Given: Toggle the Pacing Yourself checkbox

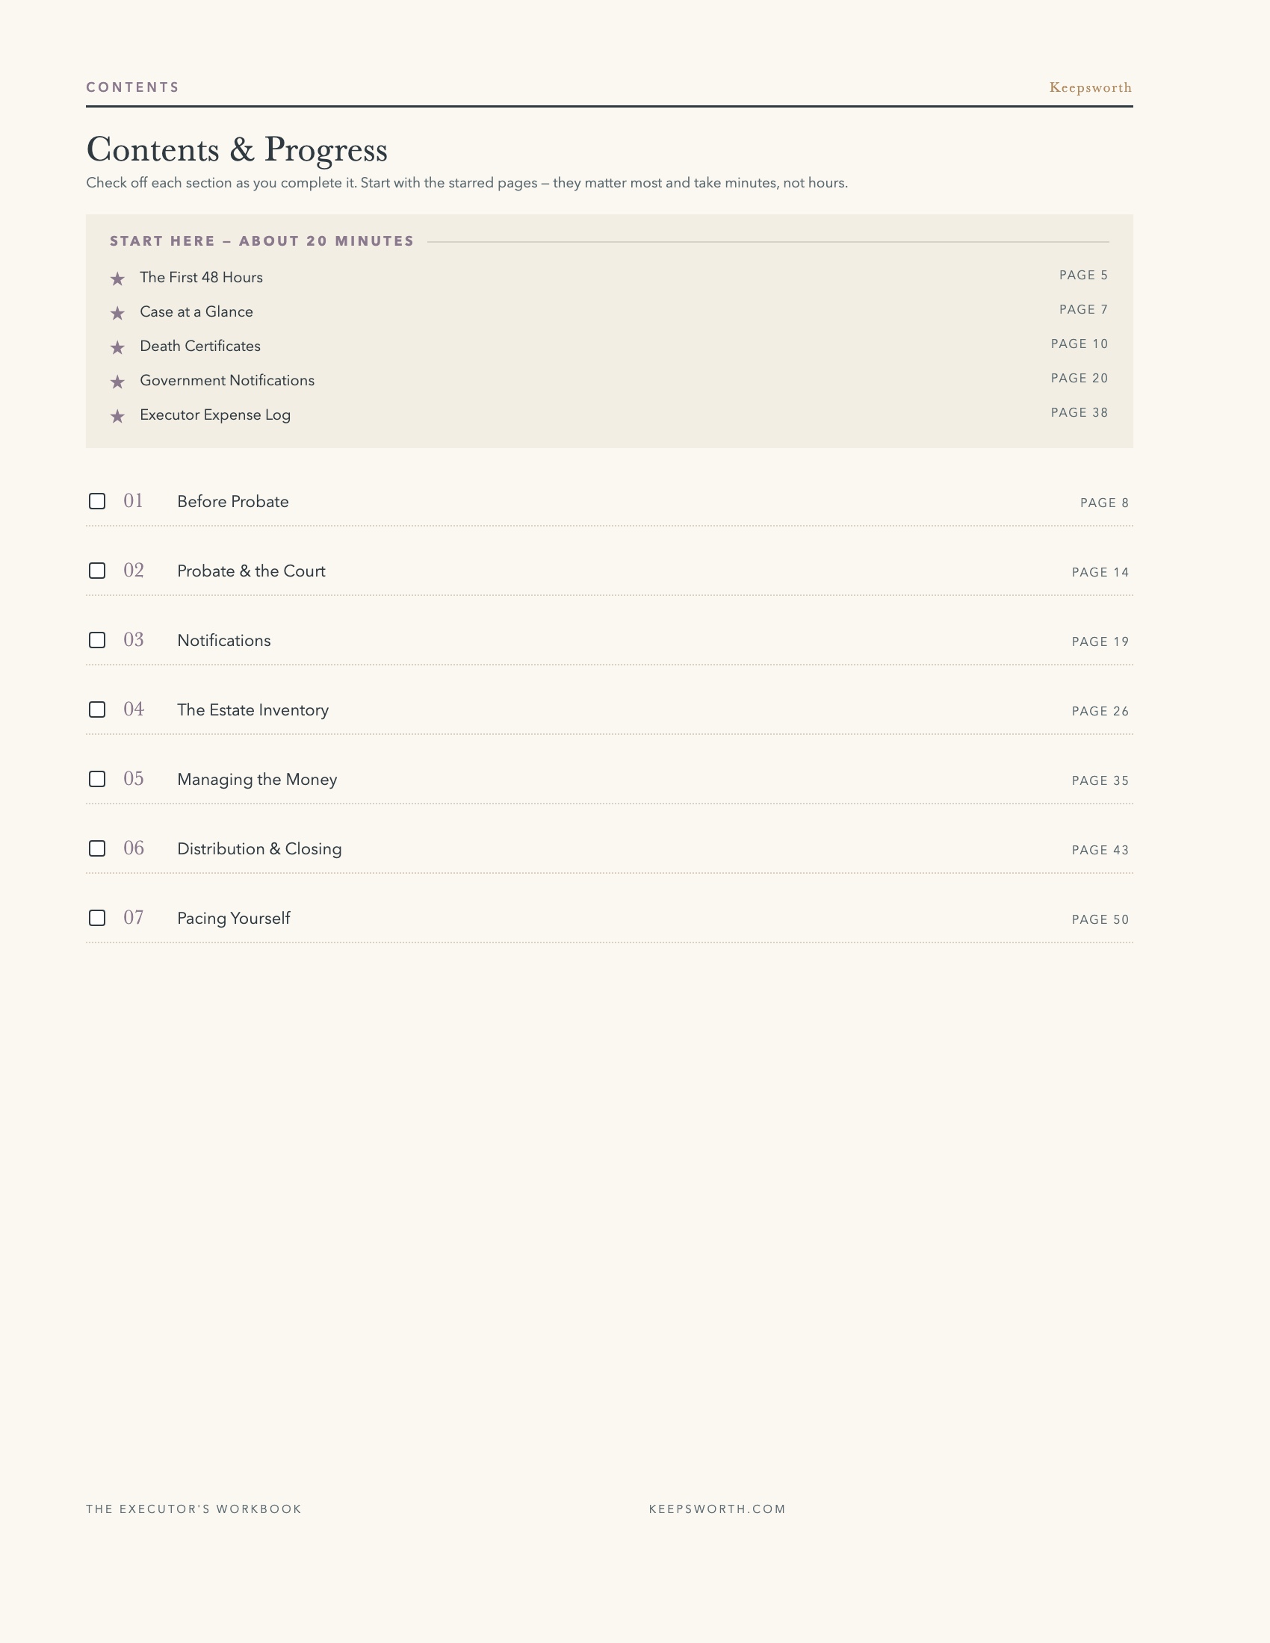Looking at the screenshot, I should click(x=97, y=918).
